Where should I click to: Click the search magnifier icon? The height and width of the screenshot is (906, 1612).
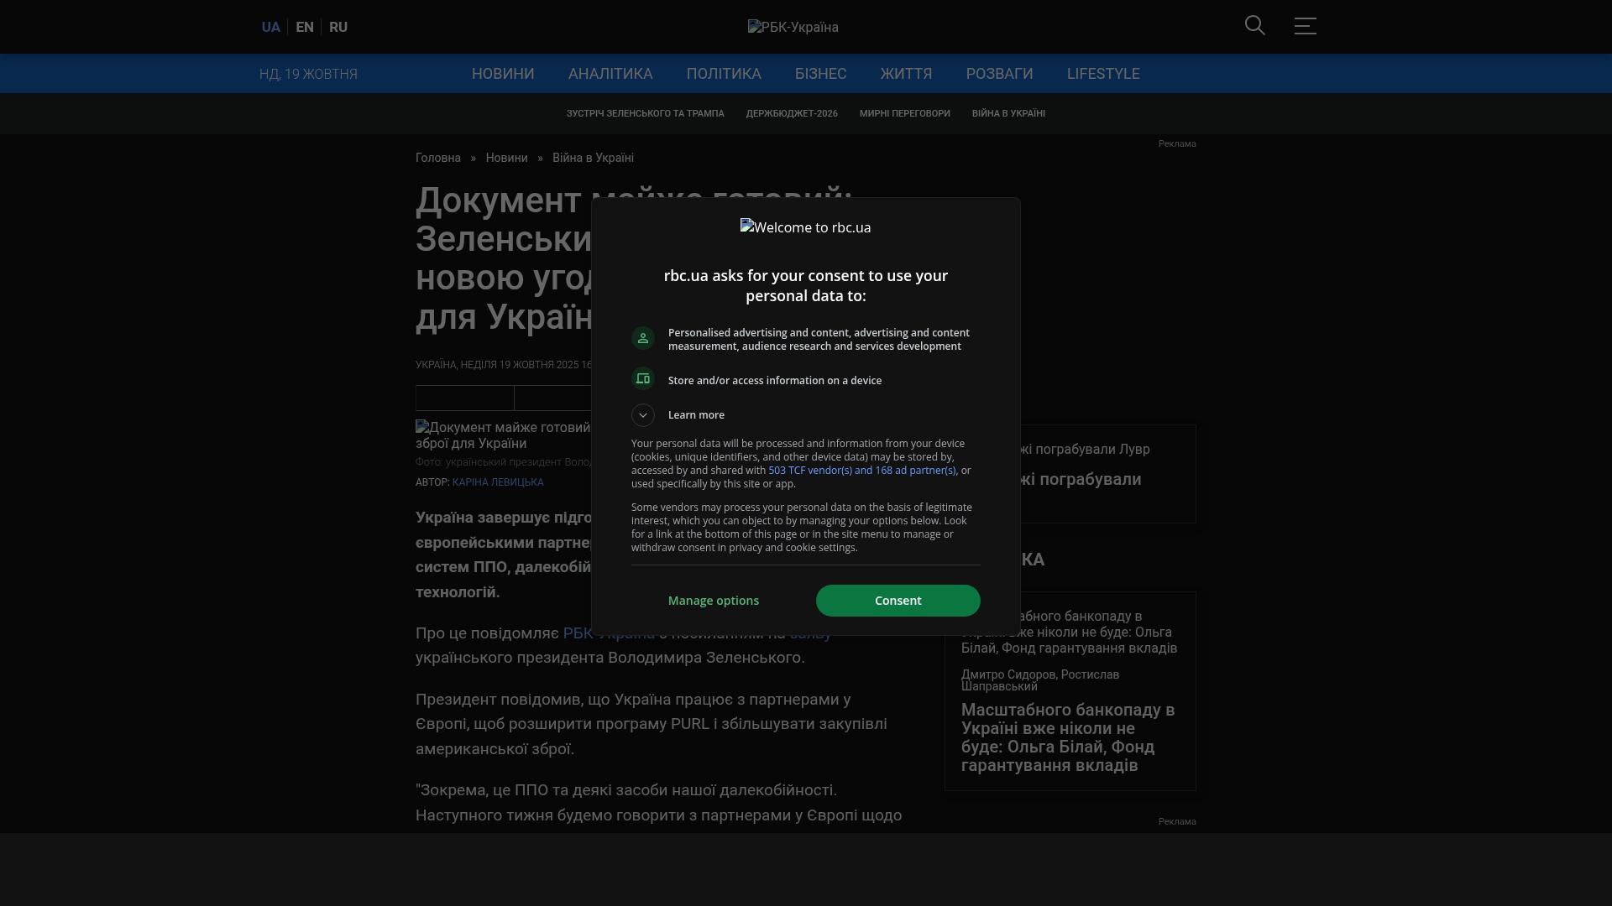(x=1254, y=26)
